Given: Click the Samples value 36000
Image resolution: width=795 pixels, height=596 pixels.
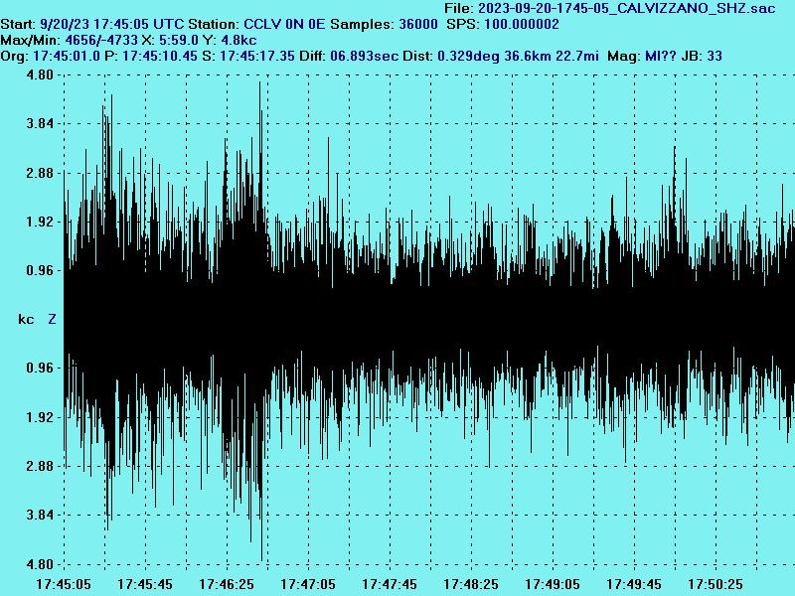Looking at the screenshot, I should [x=417, y=24].
